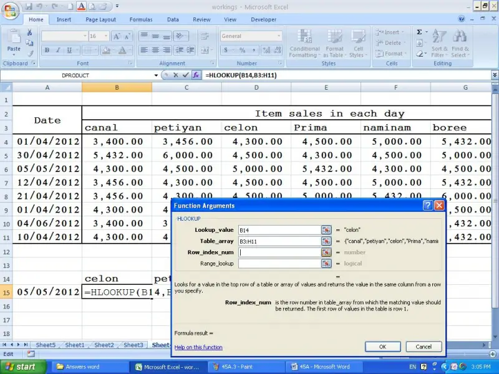Switch to the Page Layout tab
The width and height of the screenshot is (499, 374).
pos(100,19)
